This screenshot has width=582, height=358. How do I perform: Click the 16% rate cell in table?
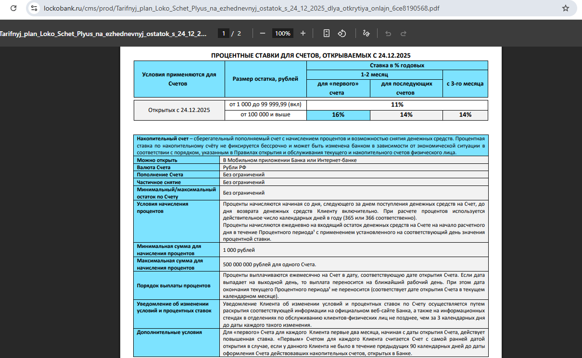[x=338, y=115]
